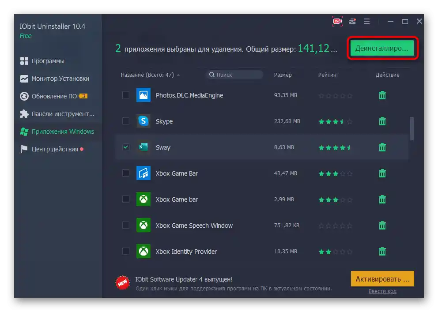
Task: Sort by the Рейтинг column header
Action: pyautogui.click(x=328, y=75)
